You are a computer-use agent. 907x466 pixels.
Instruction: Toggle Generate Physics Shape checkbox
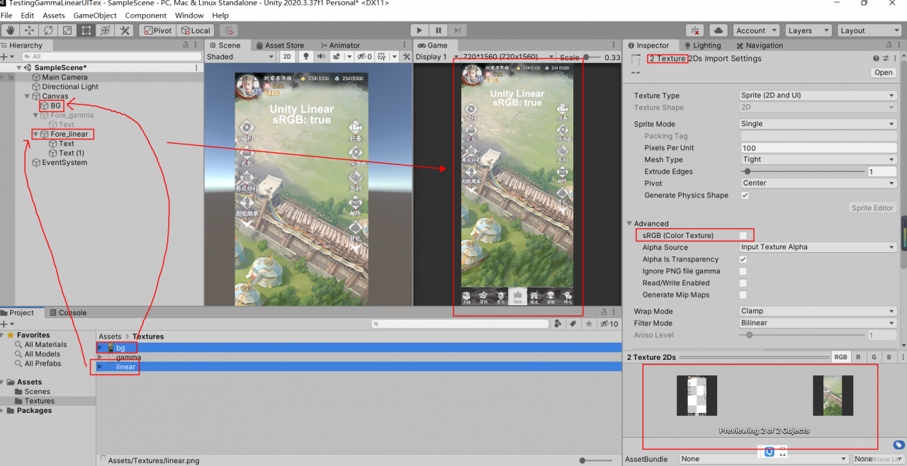pos(744,195)
